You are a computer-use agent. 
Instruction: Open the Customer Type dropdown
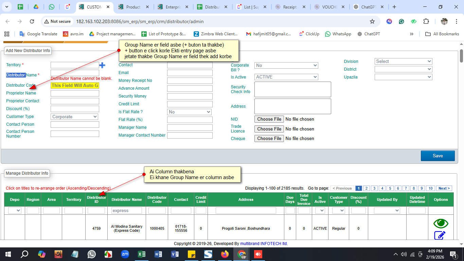coord(75,117)
